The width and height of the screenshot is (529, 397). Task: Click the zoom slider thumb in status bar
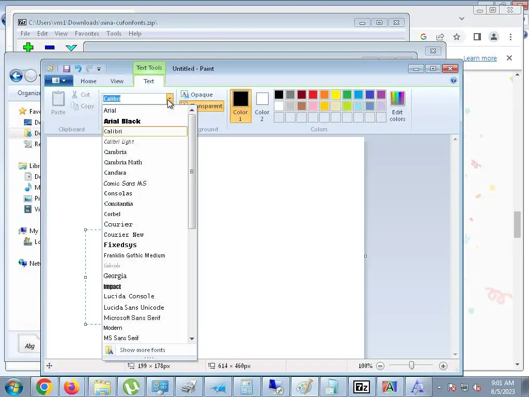411,365
